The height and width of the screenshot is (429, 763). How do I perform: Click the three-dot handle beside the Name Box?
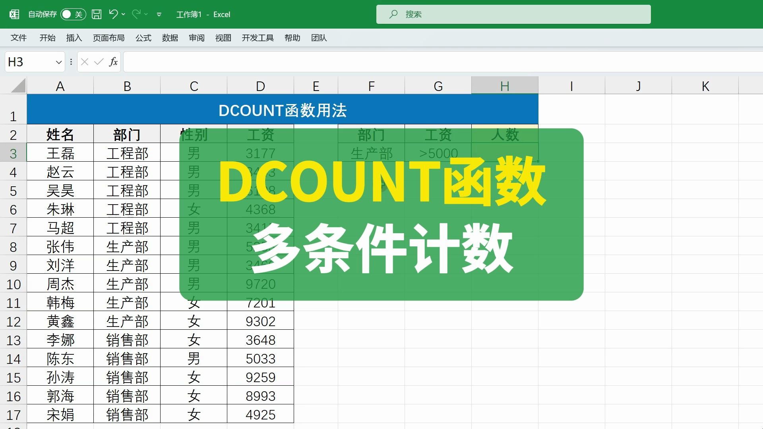[71, 62]
